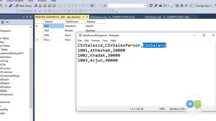Click the disabled Save icon in the toolbar
This screenshot has width=216, height=121.
coord(6,6)
